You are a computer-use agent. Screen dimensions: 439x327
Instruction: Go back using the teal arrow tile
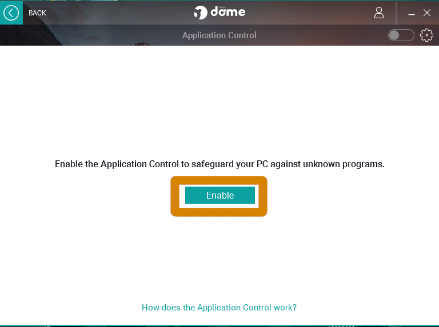click(11, 13)
